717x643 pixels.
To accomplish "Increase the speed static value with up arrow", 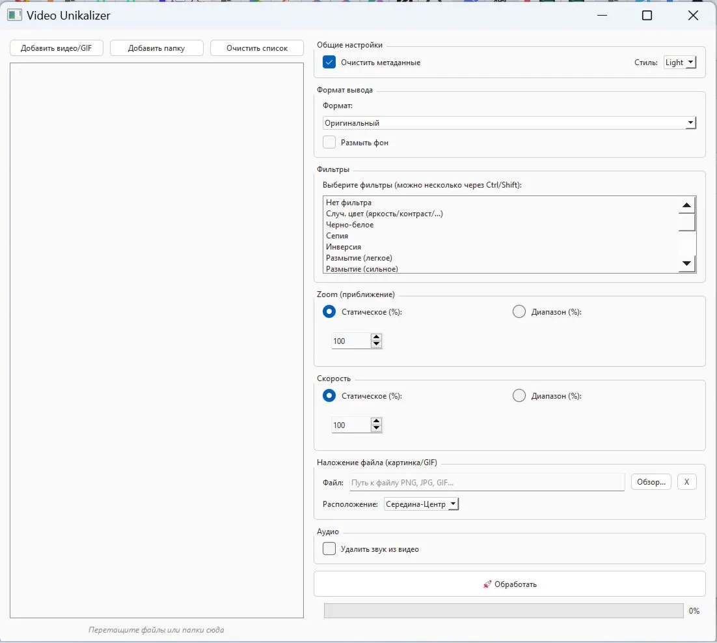I will pos(376,422).
